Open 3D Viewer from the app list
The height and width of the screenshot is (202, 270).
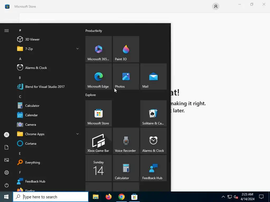pos(48,39)
